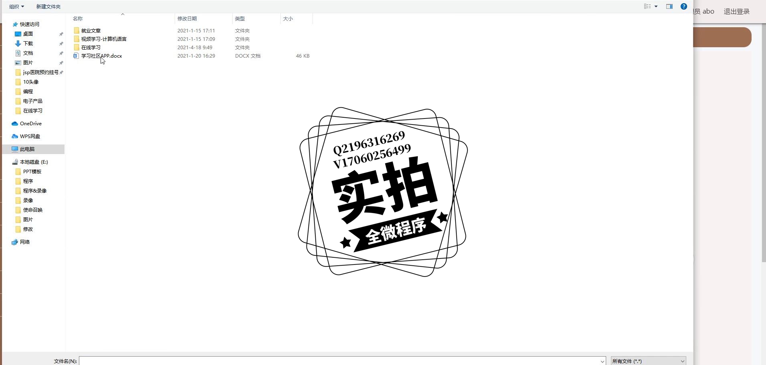The image size is (766, 365).
Task: Expand the 文件名 history dropdown arrow
Action: 602,361
